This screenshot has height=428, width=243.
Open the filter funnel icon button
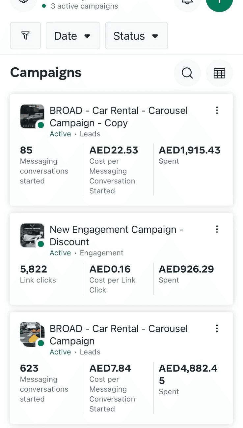(x=25, y=36)
